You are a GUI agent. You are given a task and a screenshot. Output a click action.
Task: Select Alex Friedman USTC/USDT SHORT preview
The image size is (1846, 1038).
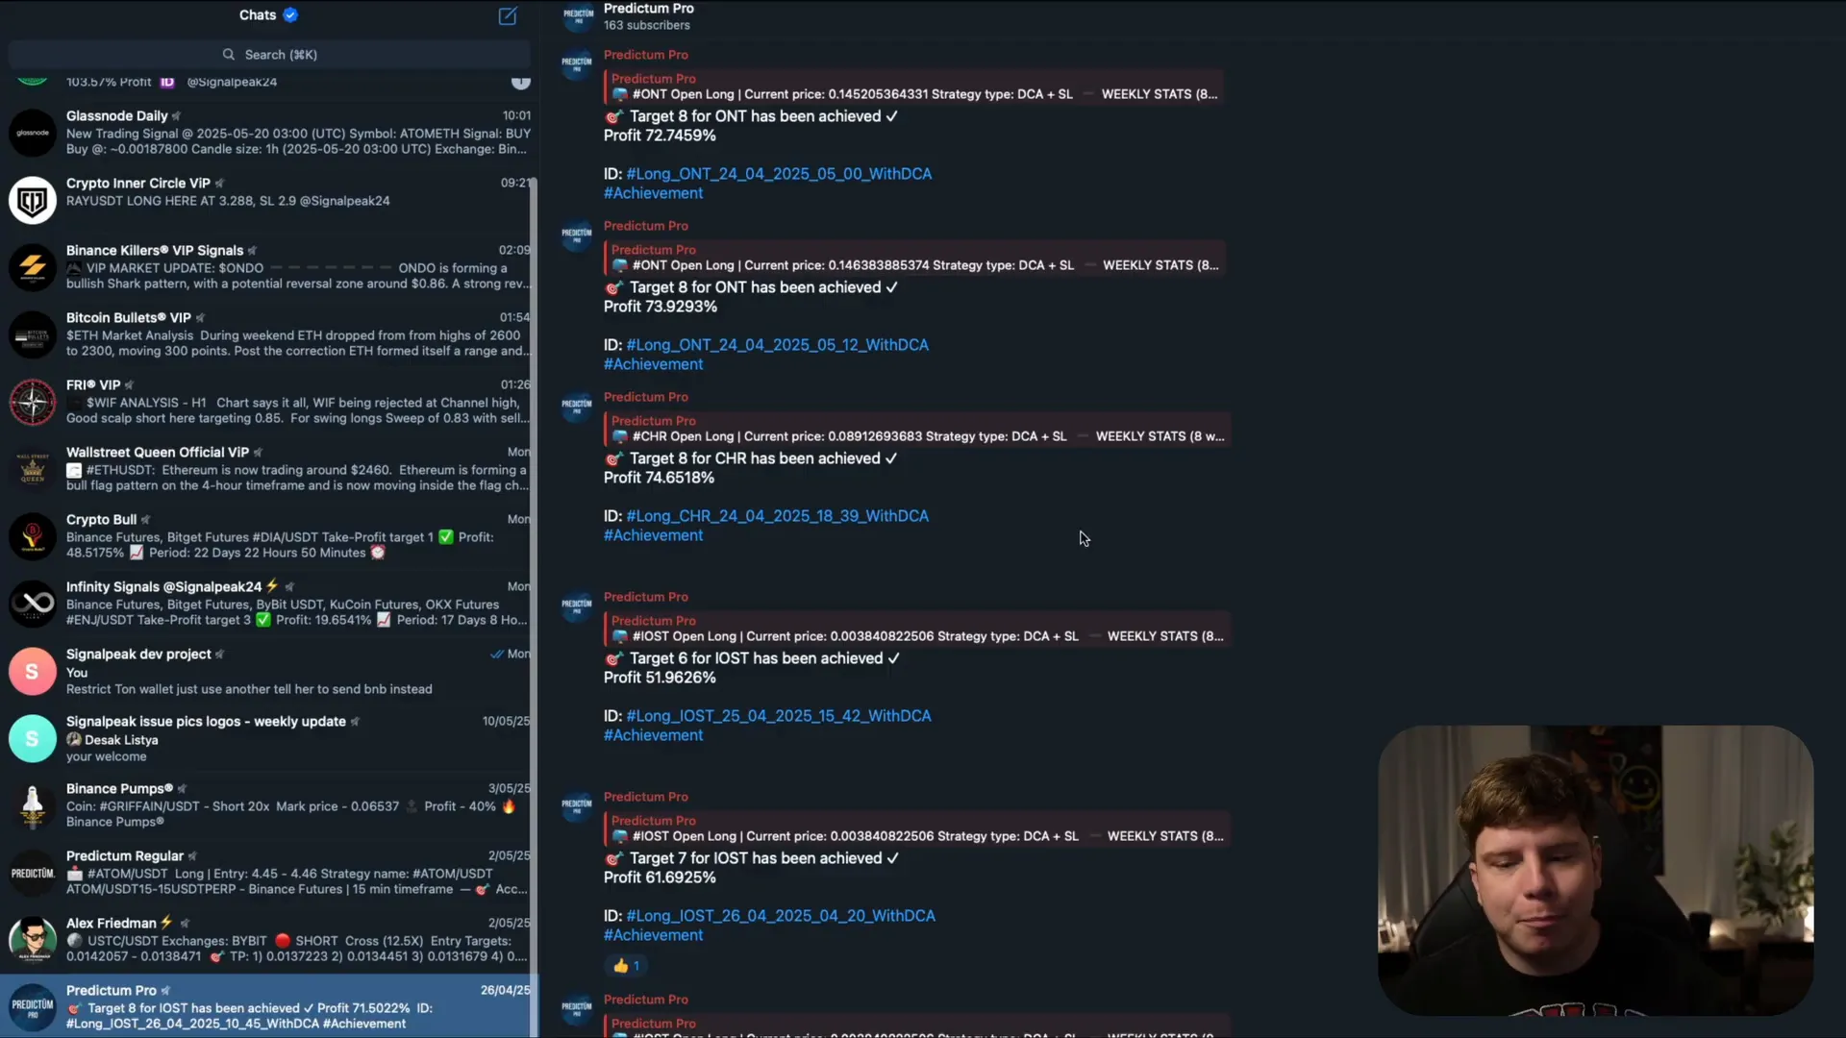pyautogui.click(x=298, y=949)
